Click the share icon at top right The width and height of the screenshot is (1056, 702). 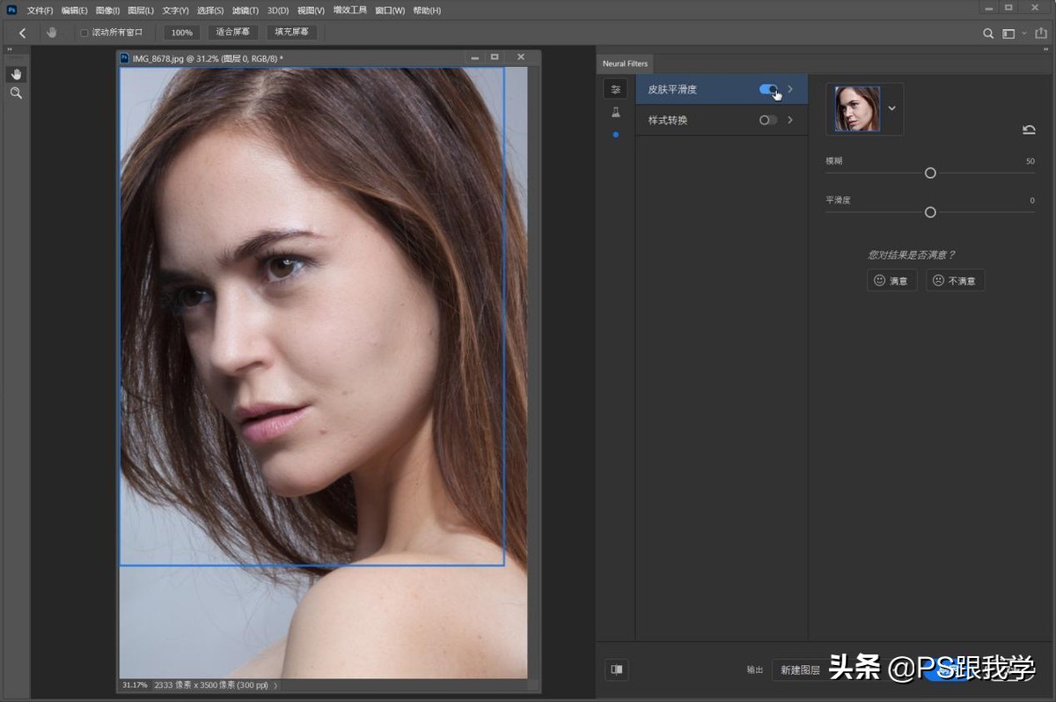1041,33
